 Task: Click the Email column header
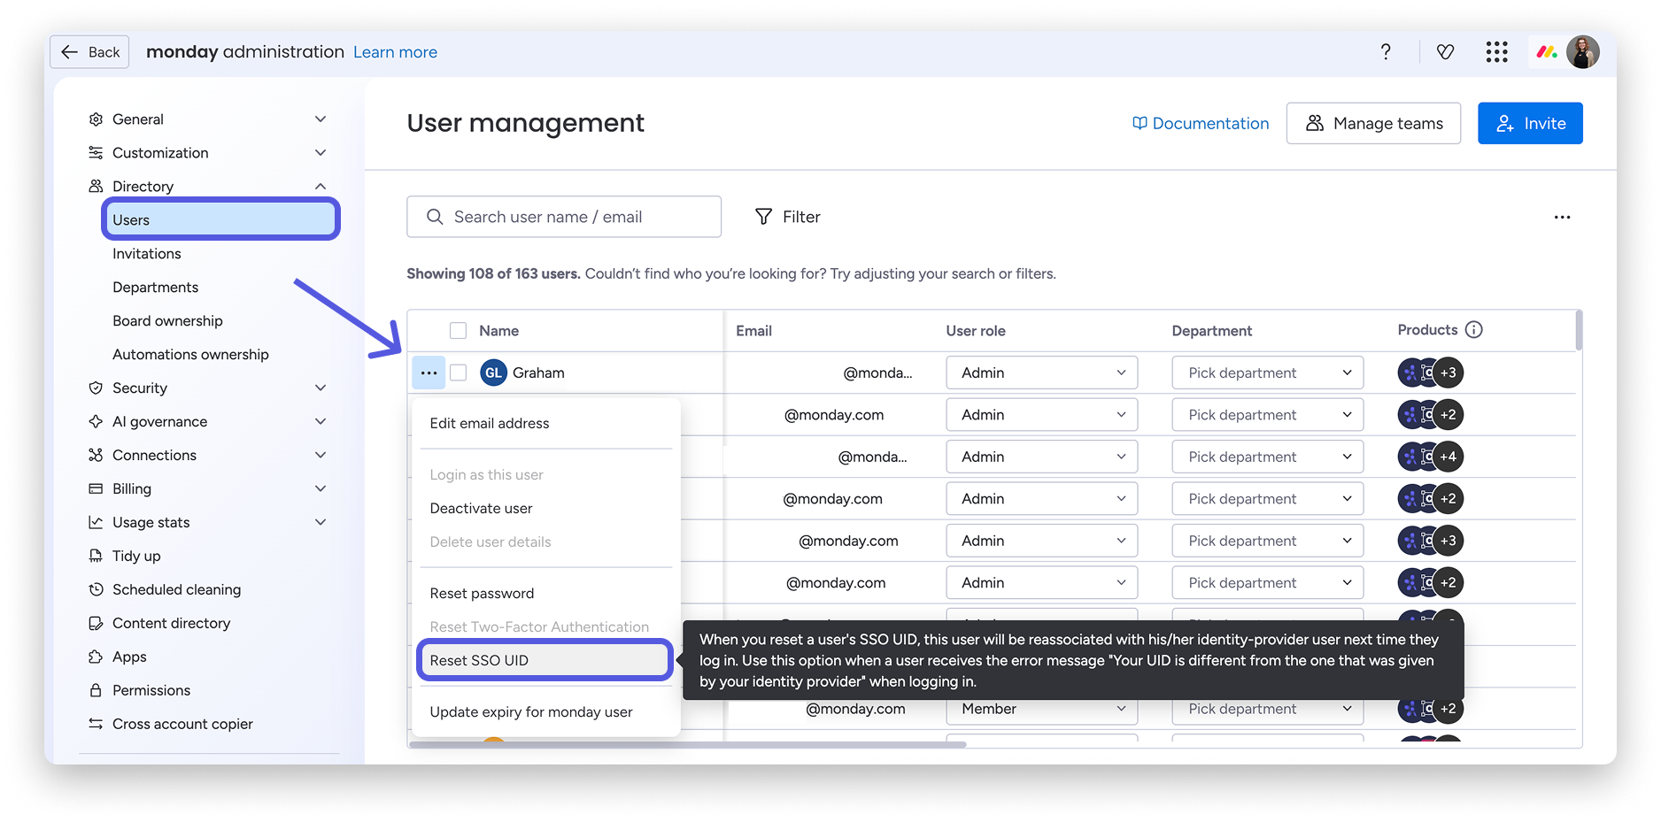click(754, 331)
